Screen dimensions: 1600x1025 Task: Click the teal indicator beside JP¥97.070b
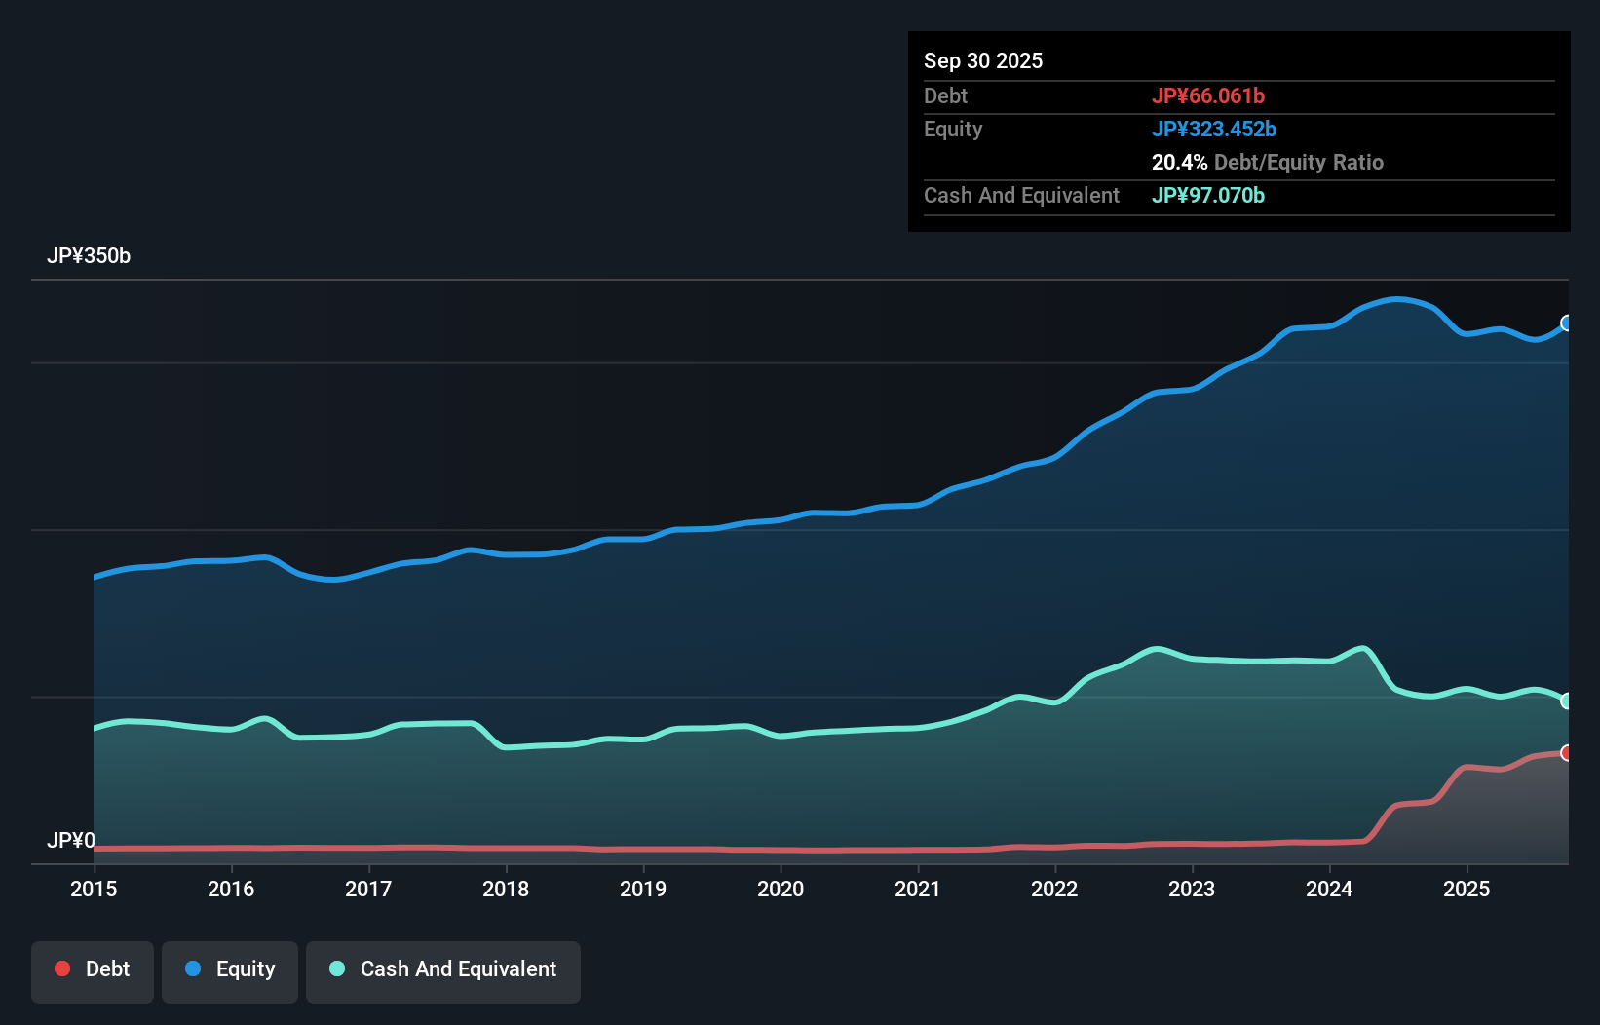(1208, 195)
